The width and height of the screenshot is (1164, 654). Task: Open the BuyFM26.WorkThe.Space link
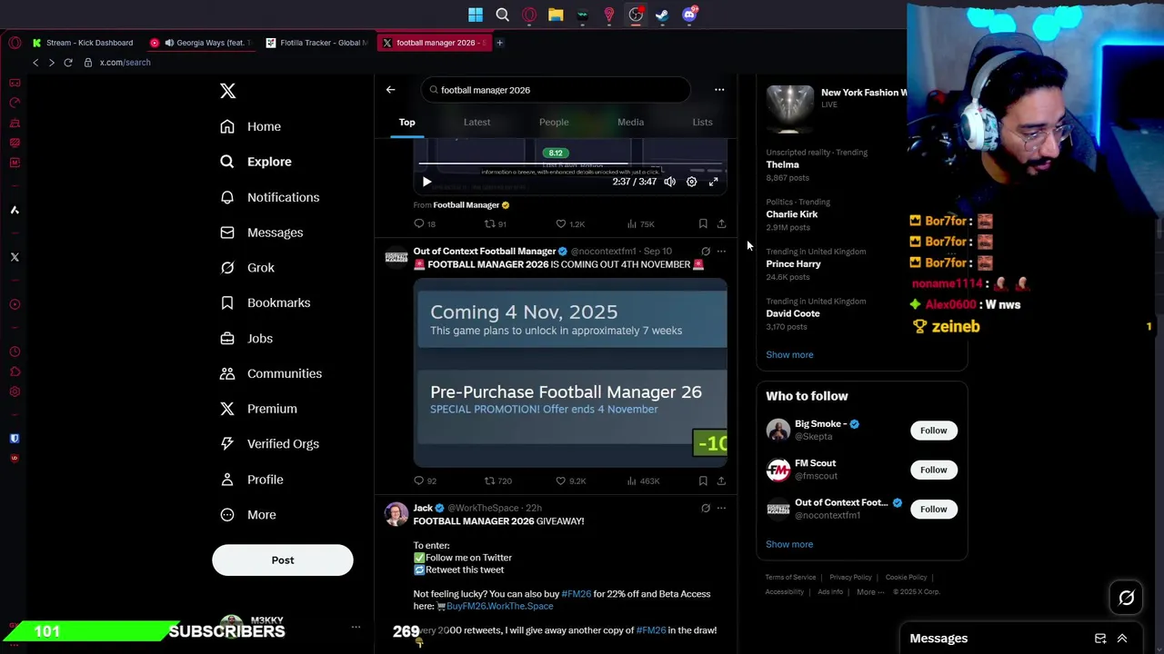pyautogui.click(x=499, y=606)
